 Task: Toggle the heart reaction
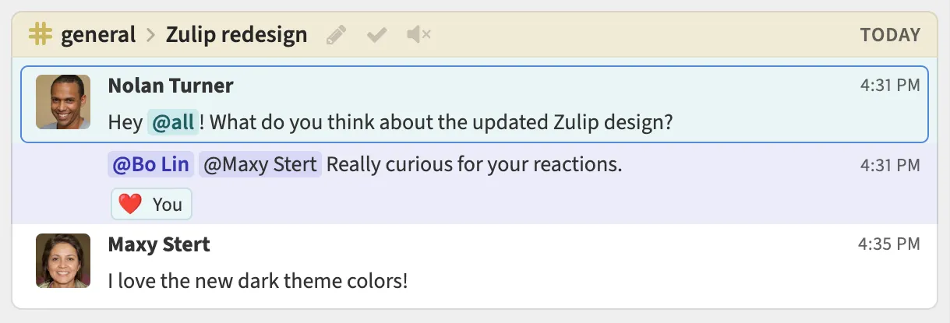click(151, 205)
